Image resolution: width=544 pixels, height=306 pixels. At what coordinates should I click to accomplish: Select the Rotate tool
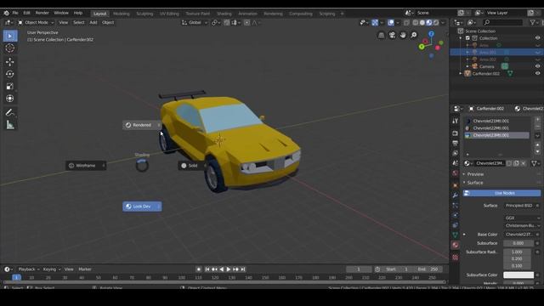pyautogui.click(x=10, y=74)
